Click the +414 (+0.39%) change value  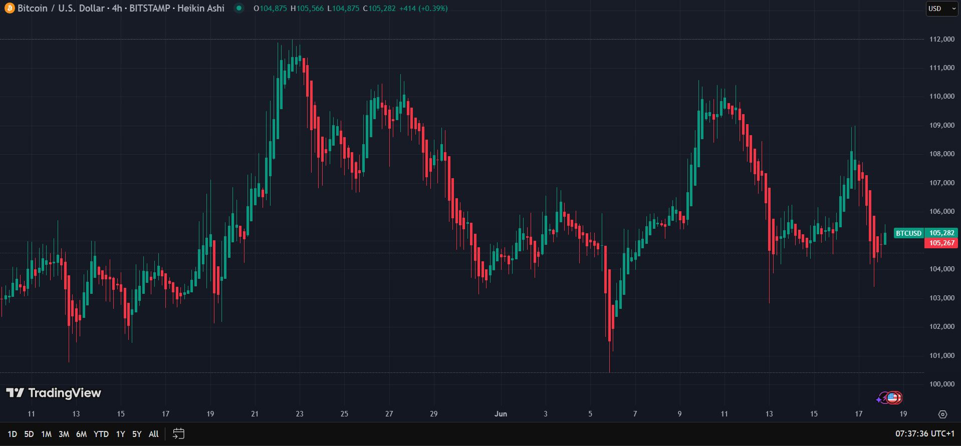pos(423,9)
